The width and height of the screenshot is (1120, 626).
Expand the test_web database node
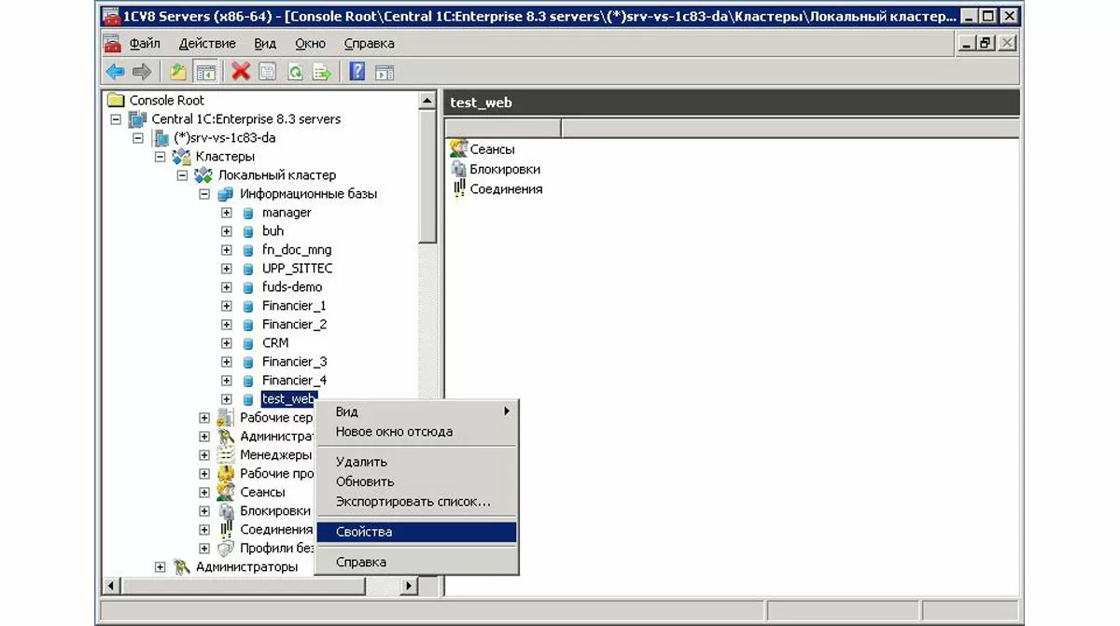point(227,399)
